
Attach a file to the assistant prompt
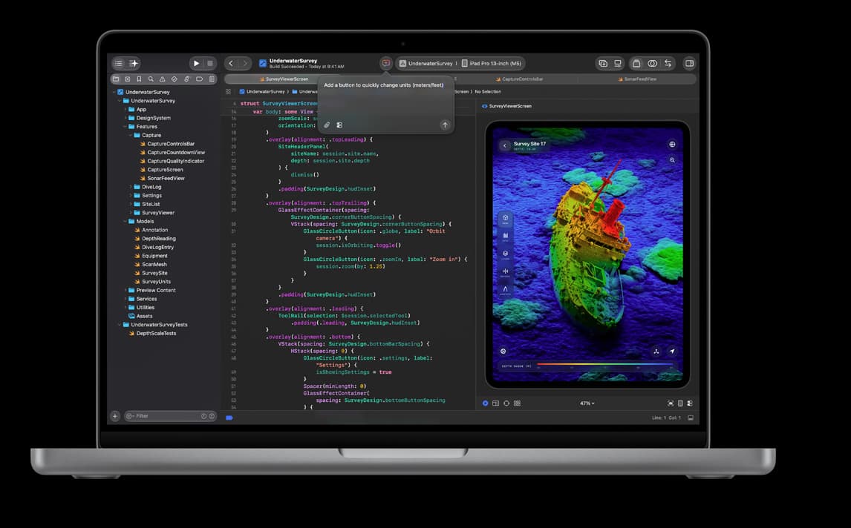327,125
